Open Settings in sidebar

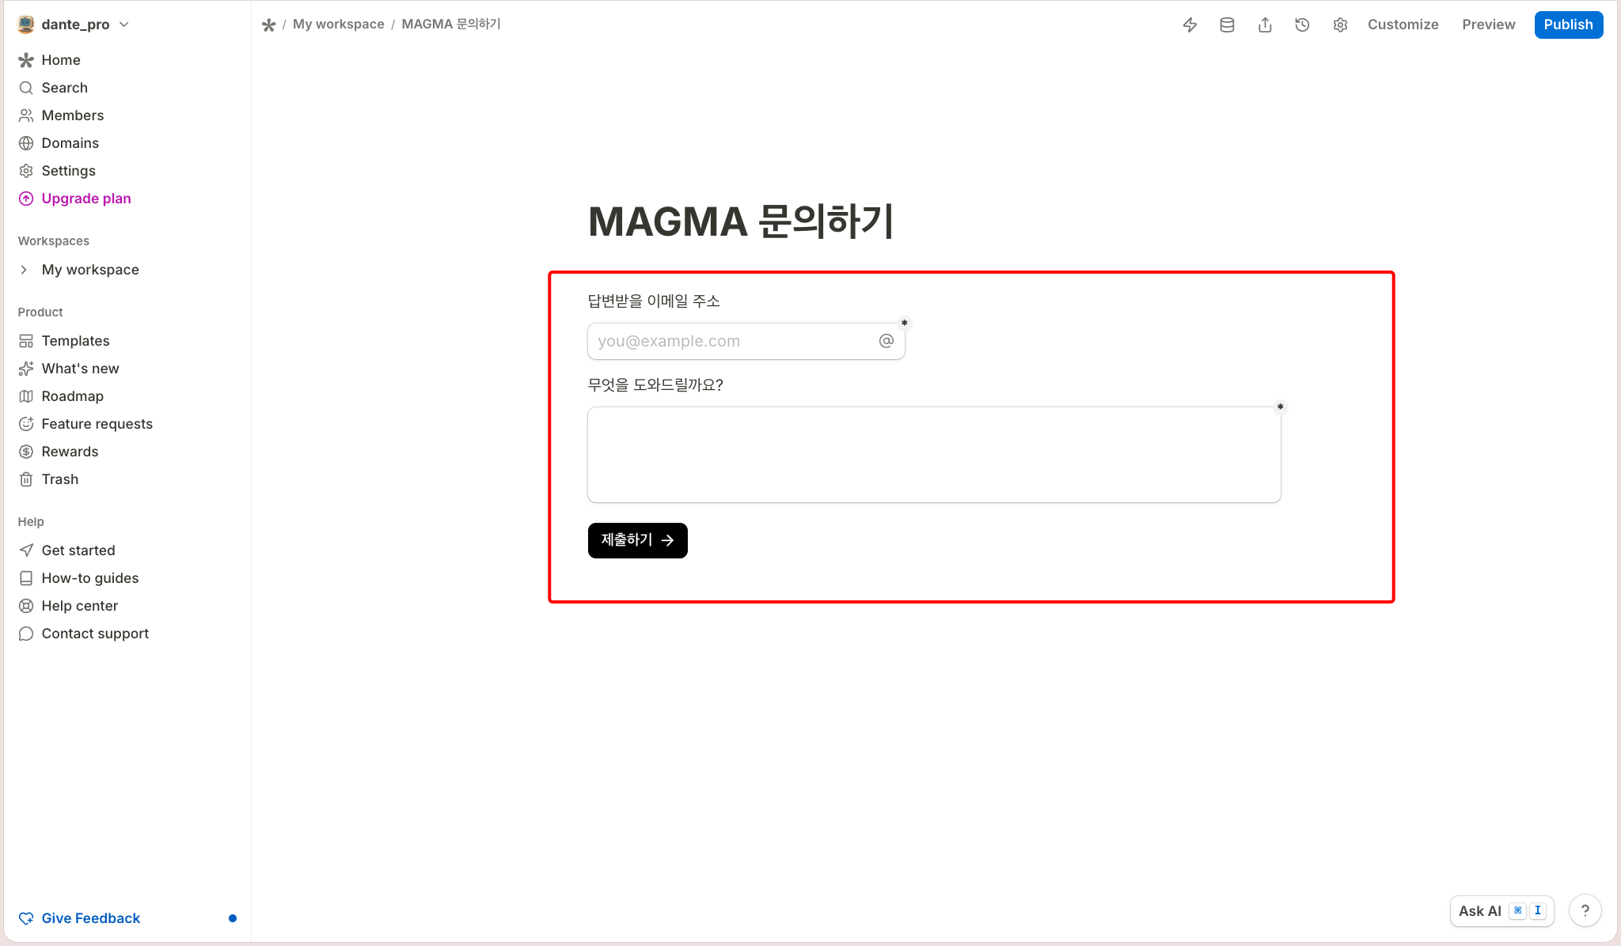[68, 171]
